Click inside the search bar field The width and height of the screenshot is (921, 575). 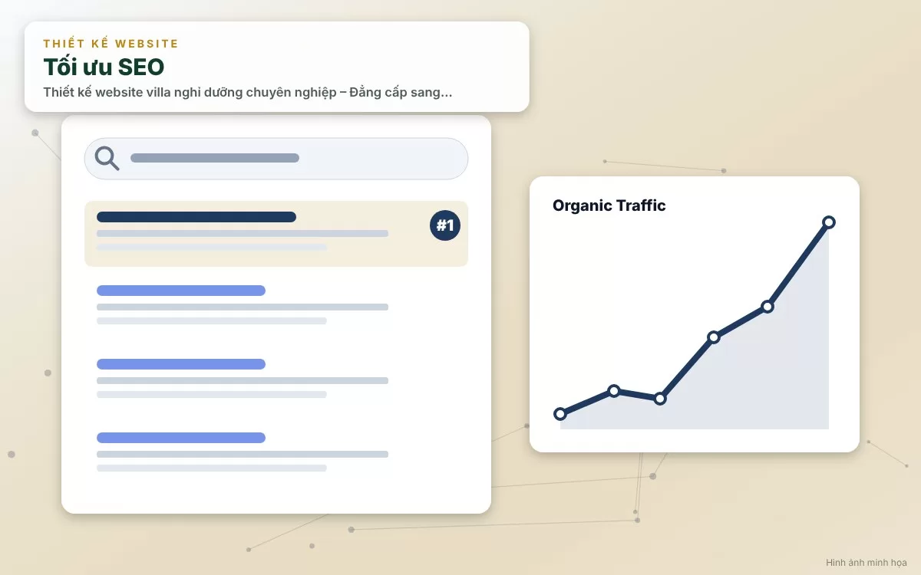tap(276, 159)
